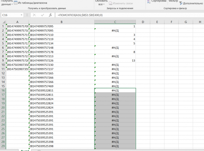
Task: Click cell B15 value 281474999757469
Action: point(61,86)
